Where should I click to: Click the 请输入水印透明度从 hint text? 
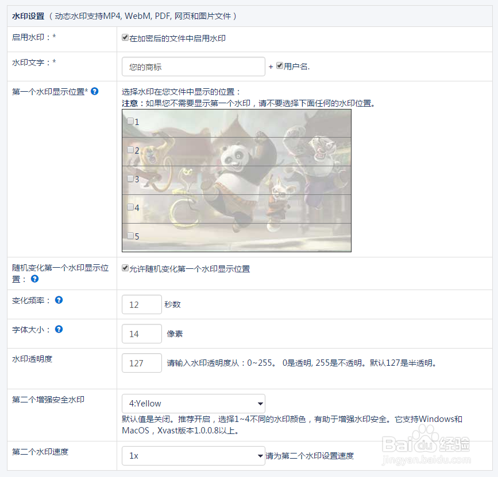tap(302, 363)
